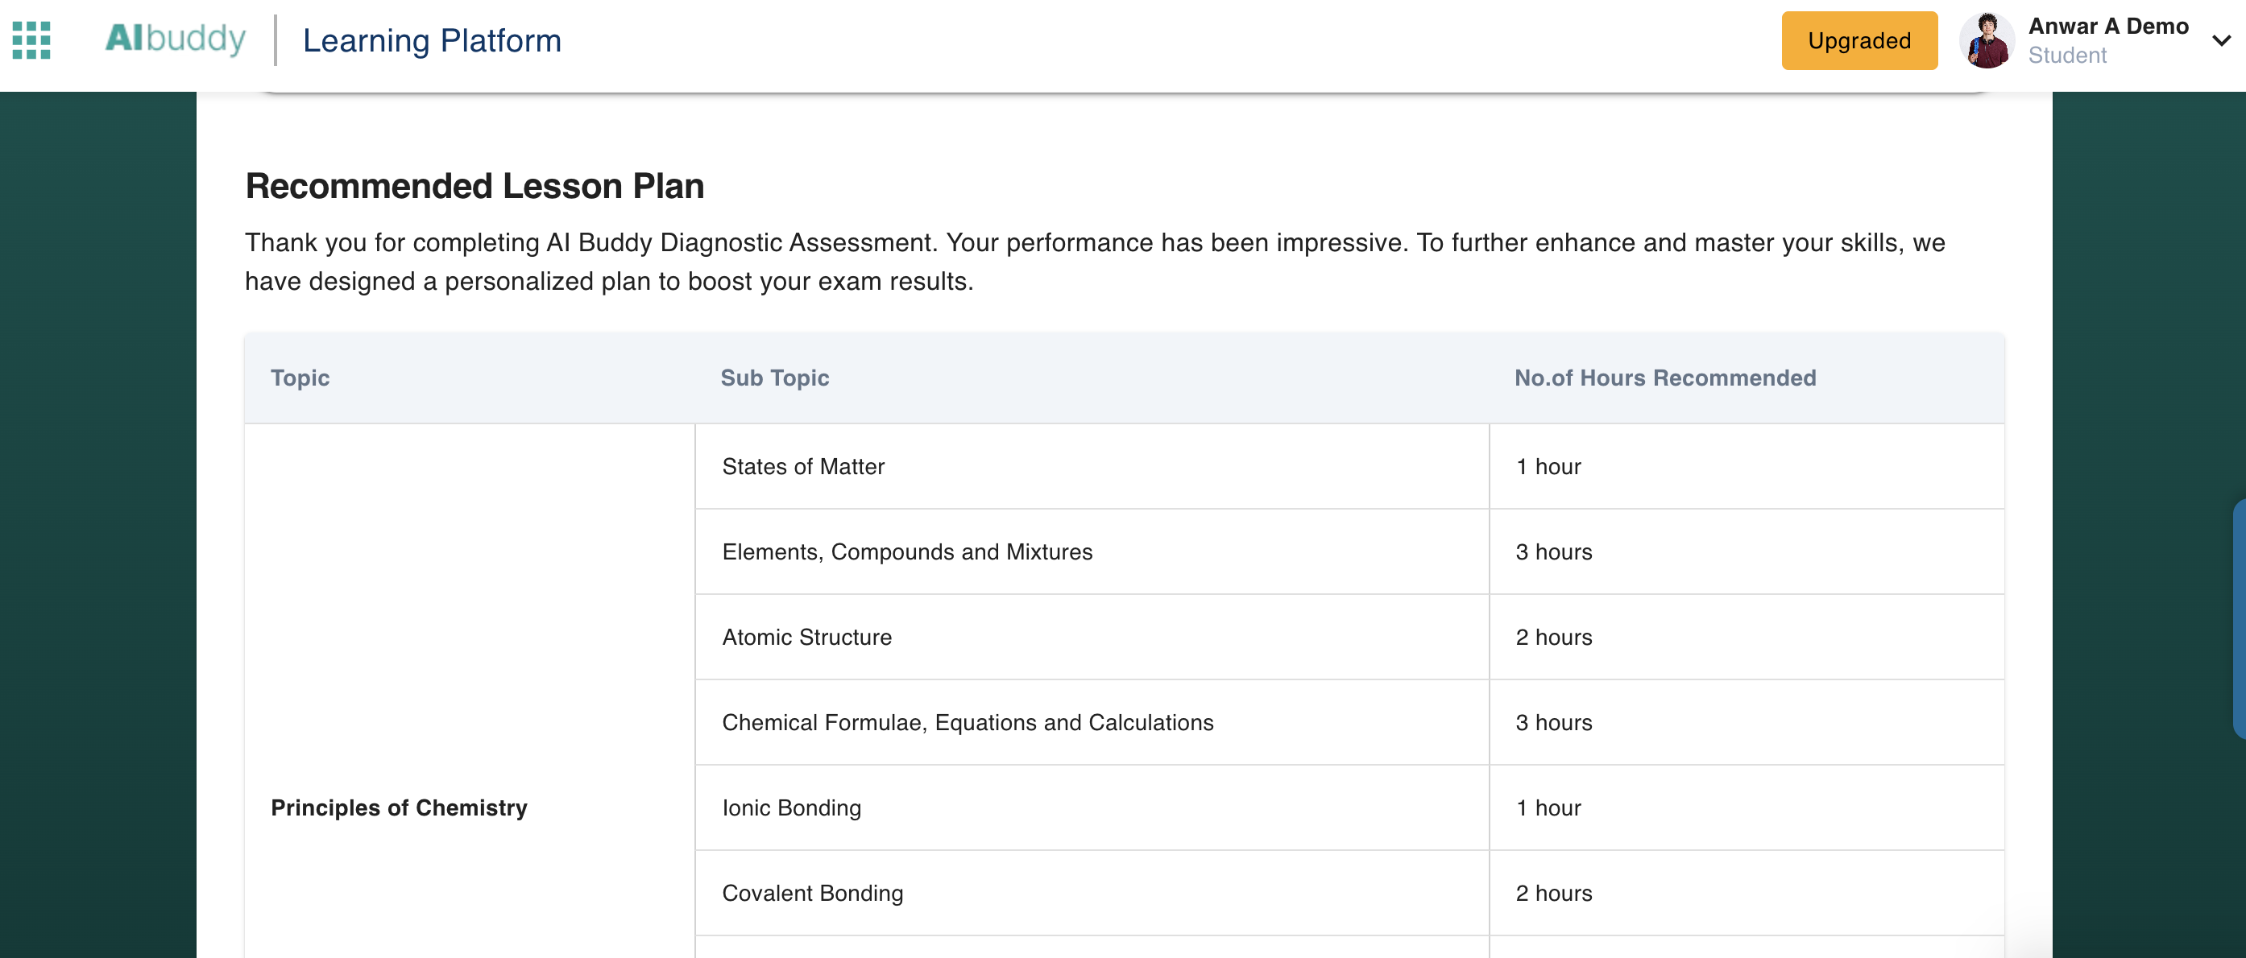2246x958 pixels.
Task: Click the AIbuddy logo
Action: pos(176,39)
